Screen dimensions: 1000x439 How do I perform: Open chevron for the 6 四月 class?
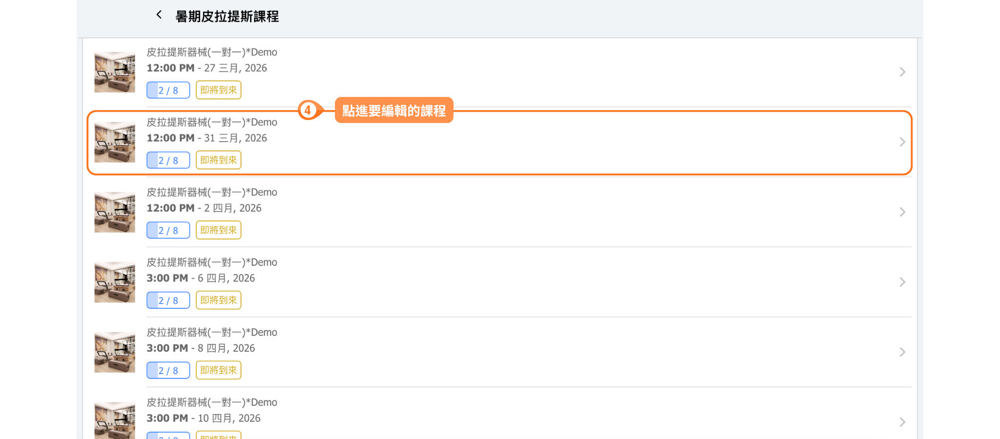[x=902, y=282]
